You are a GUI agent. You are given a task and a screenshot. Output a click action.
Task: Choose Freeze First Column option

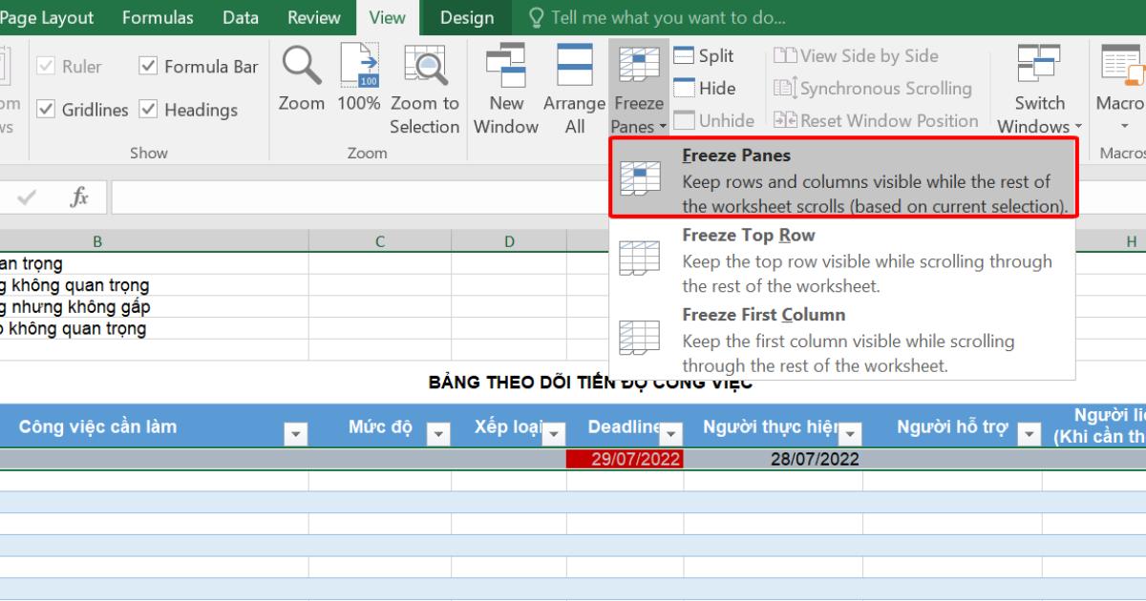842,340
